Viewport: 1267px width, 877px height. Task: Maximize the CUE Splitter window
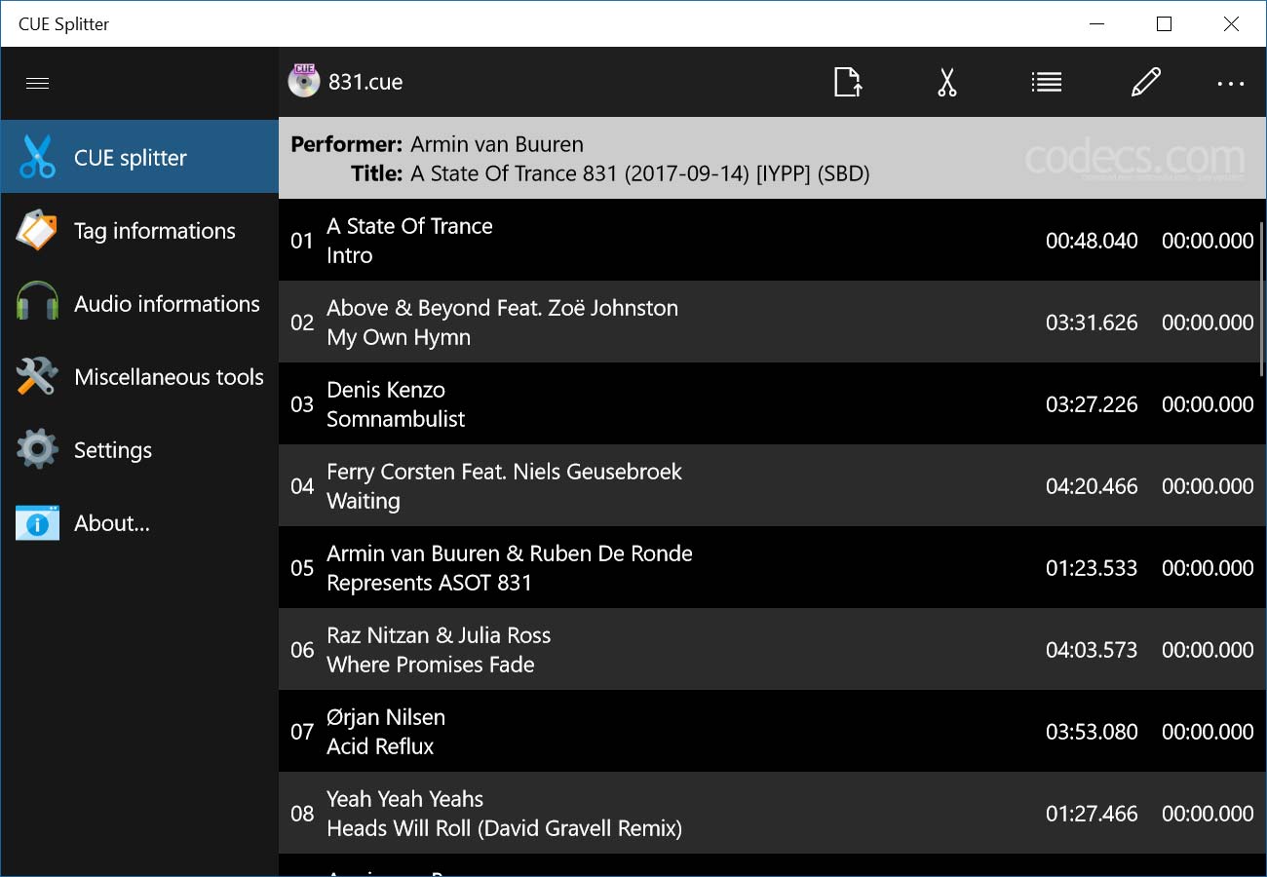[x=1164, y=24]
